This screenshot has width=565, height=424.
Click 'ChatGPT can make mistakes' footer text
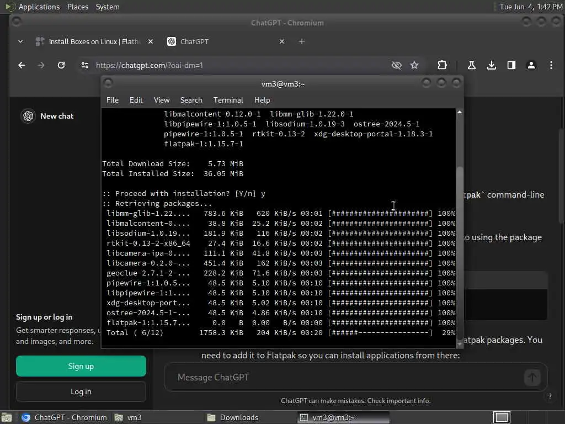356,401
